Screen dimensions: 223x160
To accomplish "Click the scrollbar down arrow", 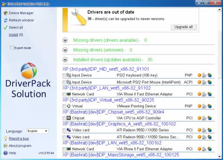I will pos(219,156).
